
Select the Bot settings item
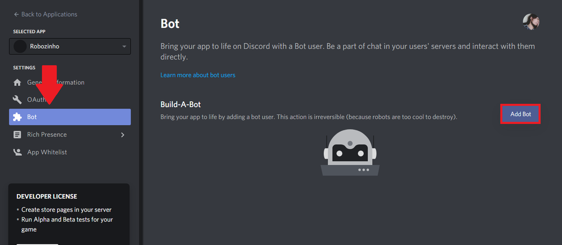(x=70, y=117)
